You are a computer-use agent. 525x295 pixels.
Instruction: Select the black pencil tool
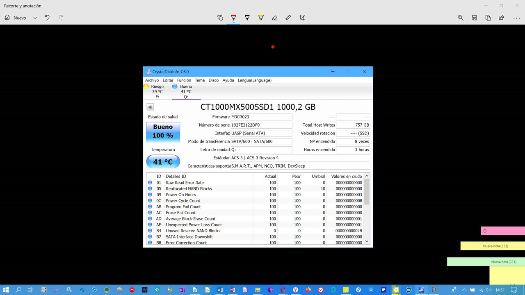(247, 18)
